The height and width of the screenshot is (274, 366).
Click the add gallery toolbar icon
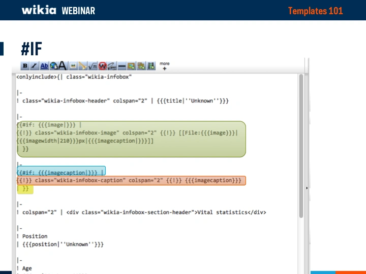[141, 66]
